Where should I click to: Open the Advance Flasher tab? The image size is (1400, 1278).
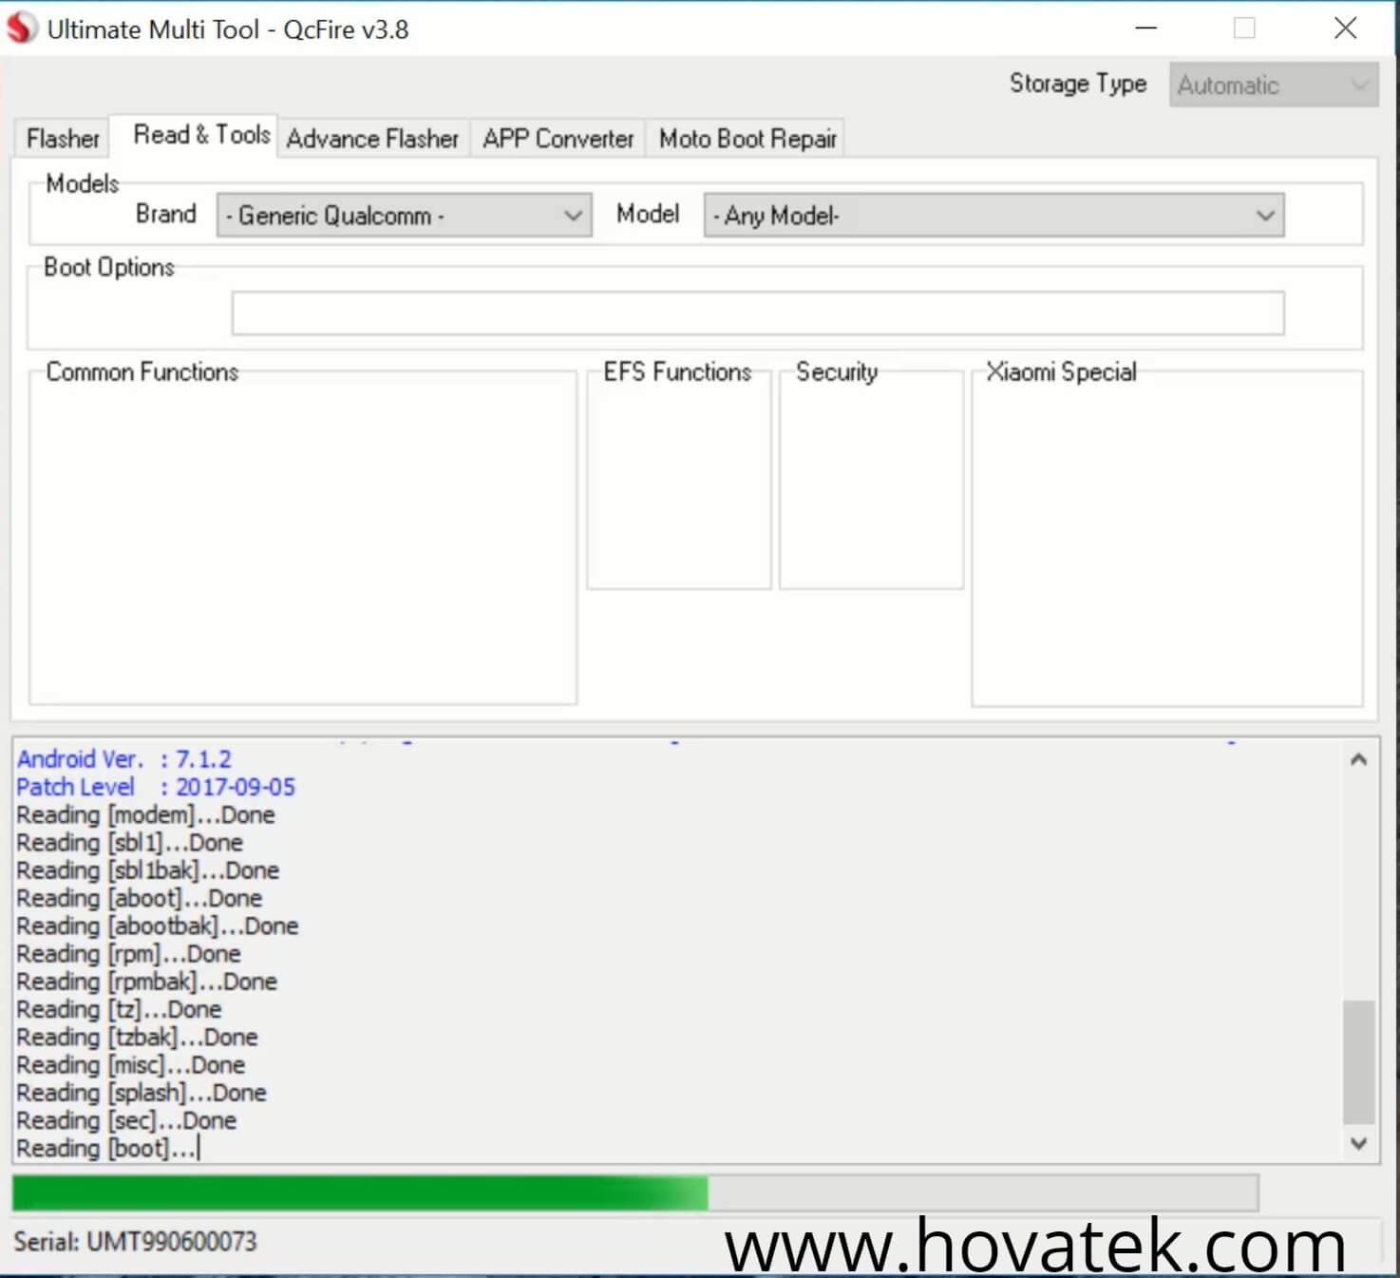point(372,139)
